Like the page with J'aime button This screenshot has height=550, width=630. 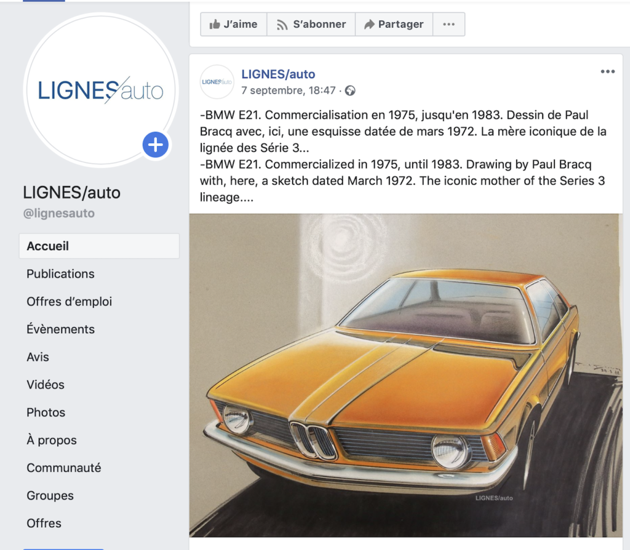233,24
